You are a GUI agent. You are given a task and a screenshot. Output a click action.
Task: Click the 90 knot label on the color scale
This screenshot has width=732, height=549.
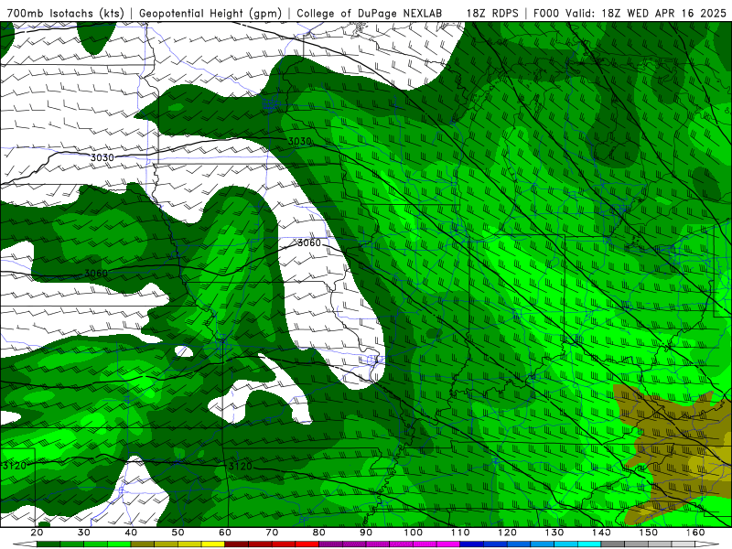tap(366, 533)
